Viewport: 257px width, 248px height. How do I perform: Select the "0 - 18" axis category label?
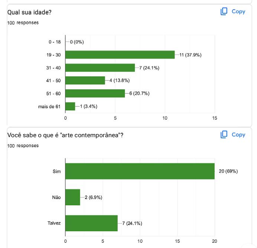(55, 42)
